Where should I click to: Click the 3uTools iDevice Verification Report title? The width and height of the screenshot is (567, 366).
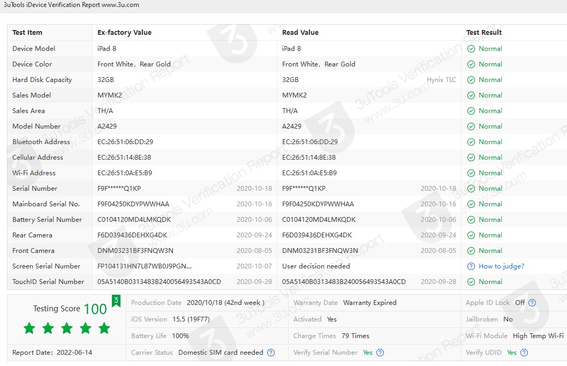coord(71,5)
